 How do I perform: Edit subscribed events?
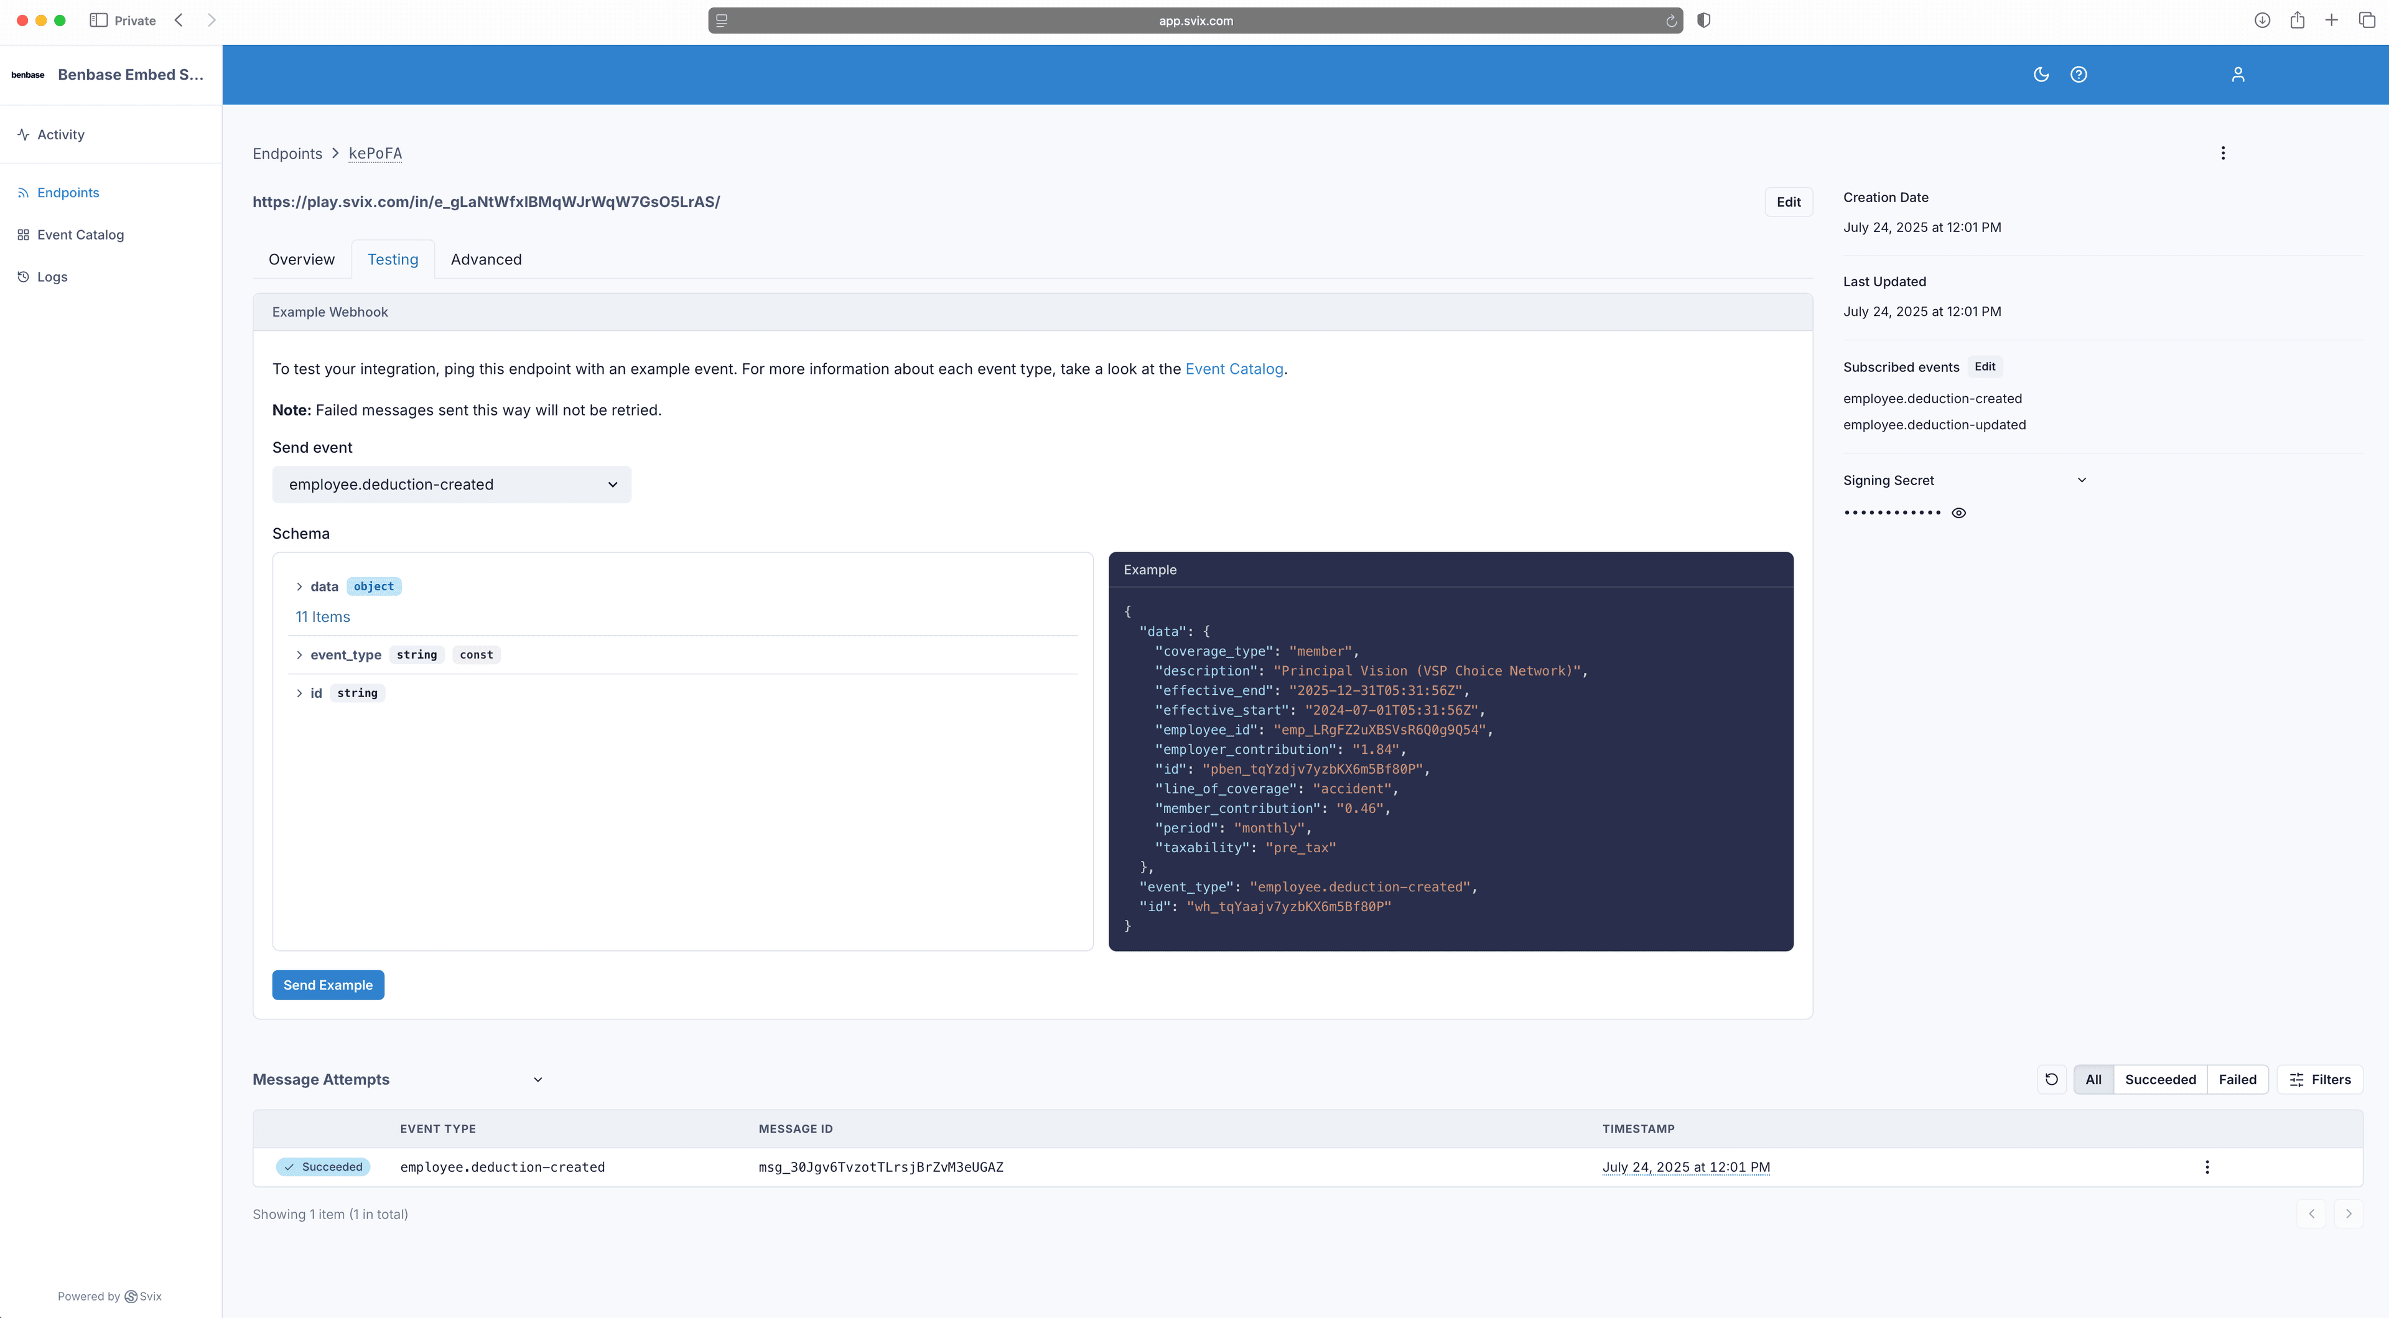pos(1985,366)
